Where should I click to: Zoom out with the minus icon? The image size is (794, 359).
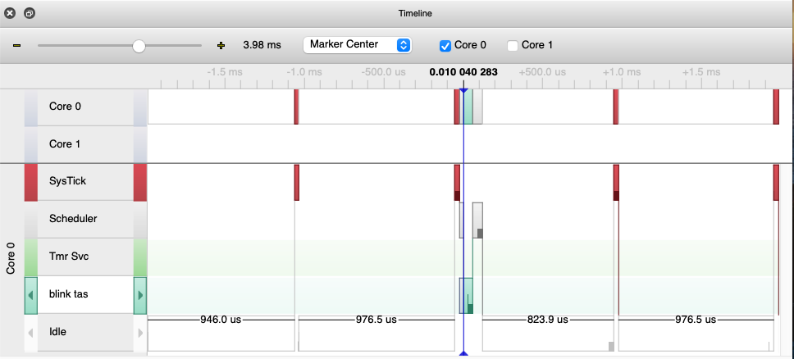point(16,46)
